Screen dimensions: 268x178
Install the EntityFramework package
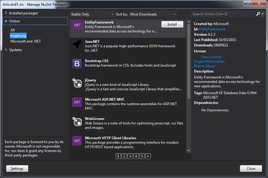click(172, 24)
